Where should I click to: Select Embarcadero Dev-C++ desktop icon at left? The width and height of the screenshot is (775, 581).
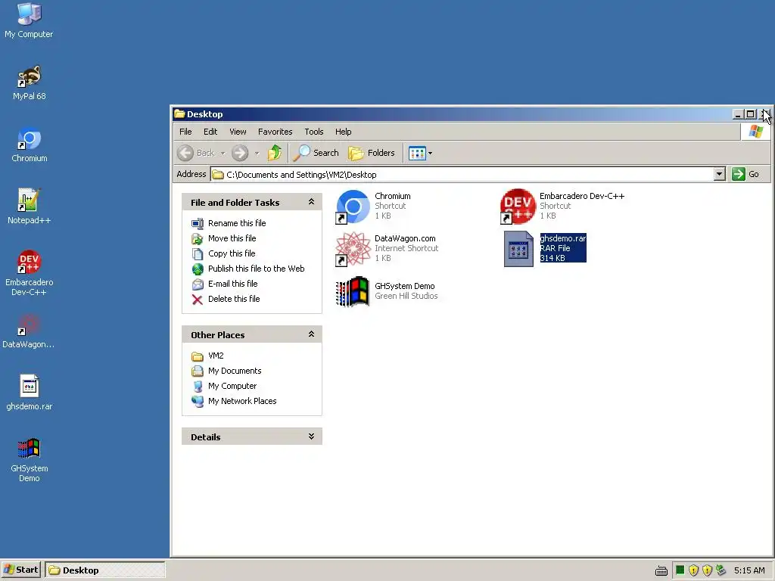point(29,273)
